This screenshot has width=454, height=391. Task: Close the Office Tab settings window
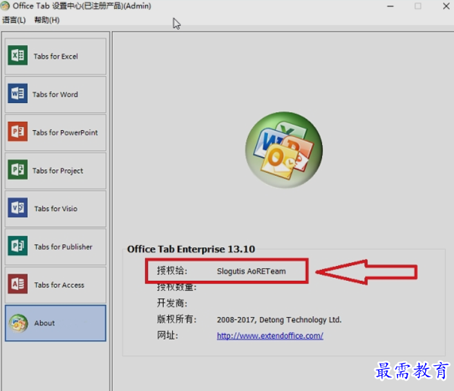pos(446,6)
